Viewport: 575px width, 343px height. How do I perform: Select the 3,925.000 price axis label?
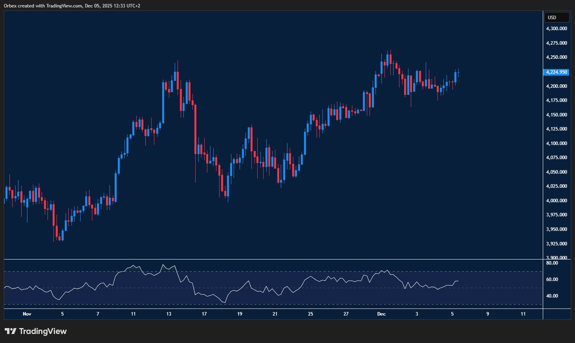[557, 244]
